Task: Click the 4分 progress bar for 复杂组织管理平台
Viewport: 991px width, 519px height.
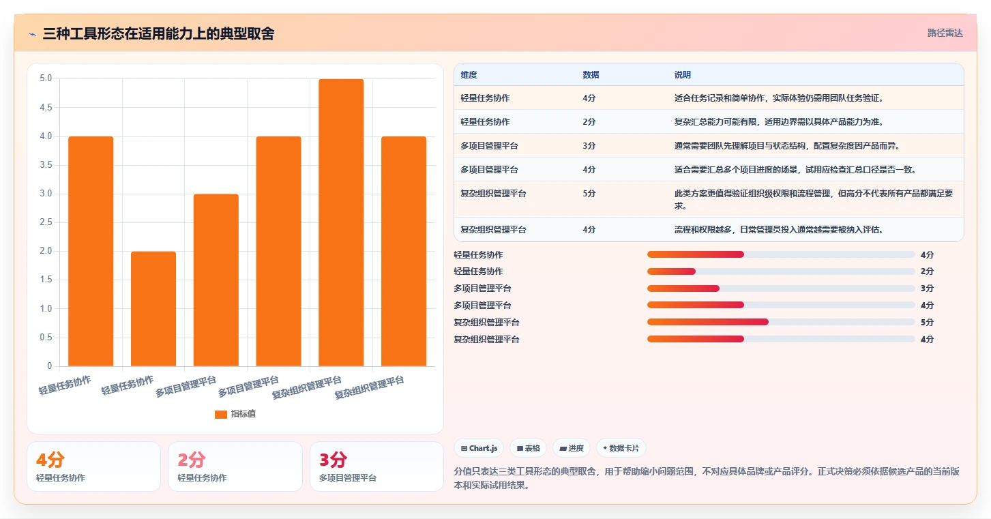Action: coord(781,339)
